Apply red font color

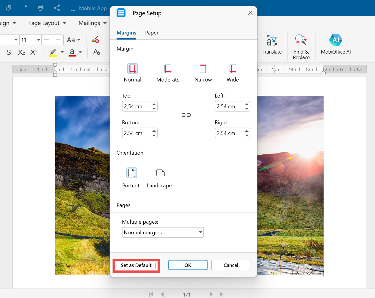pos(72,52)
